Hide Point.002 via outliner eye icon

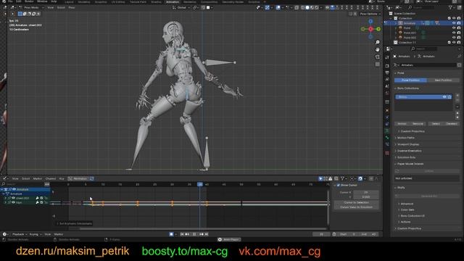(x=454, y=38)
